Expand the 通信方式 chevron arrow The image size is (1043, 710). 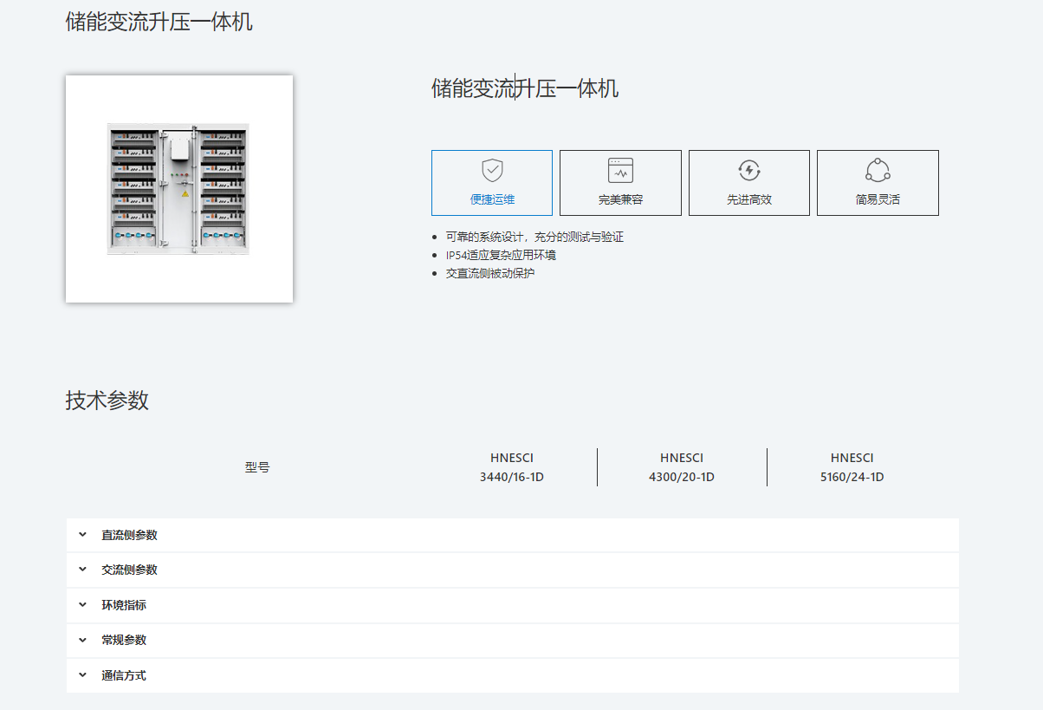tap(83, 675)
